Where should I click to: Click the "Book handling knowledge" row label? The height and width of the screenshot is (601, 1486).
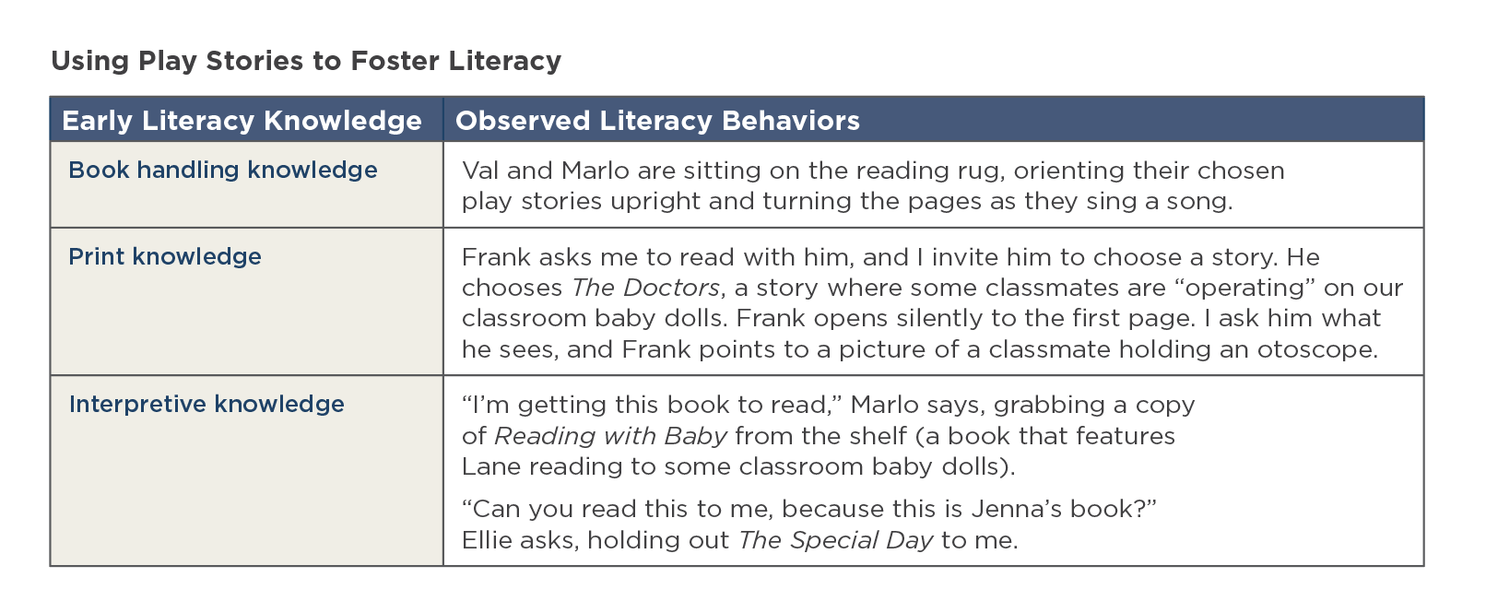tap(223, 171)
